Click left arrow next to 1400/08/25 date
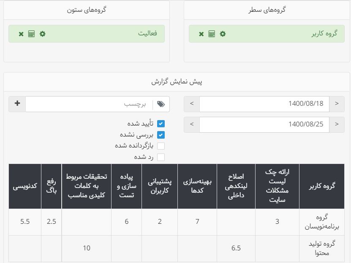 [x=192, y=124]
